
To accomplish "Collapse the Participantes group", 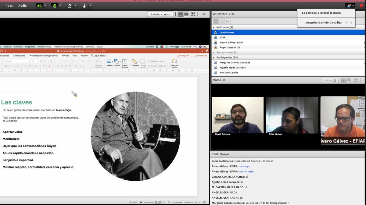I will coord(213,57).
